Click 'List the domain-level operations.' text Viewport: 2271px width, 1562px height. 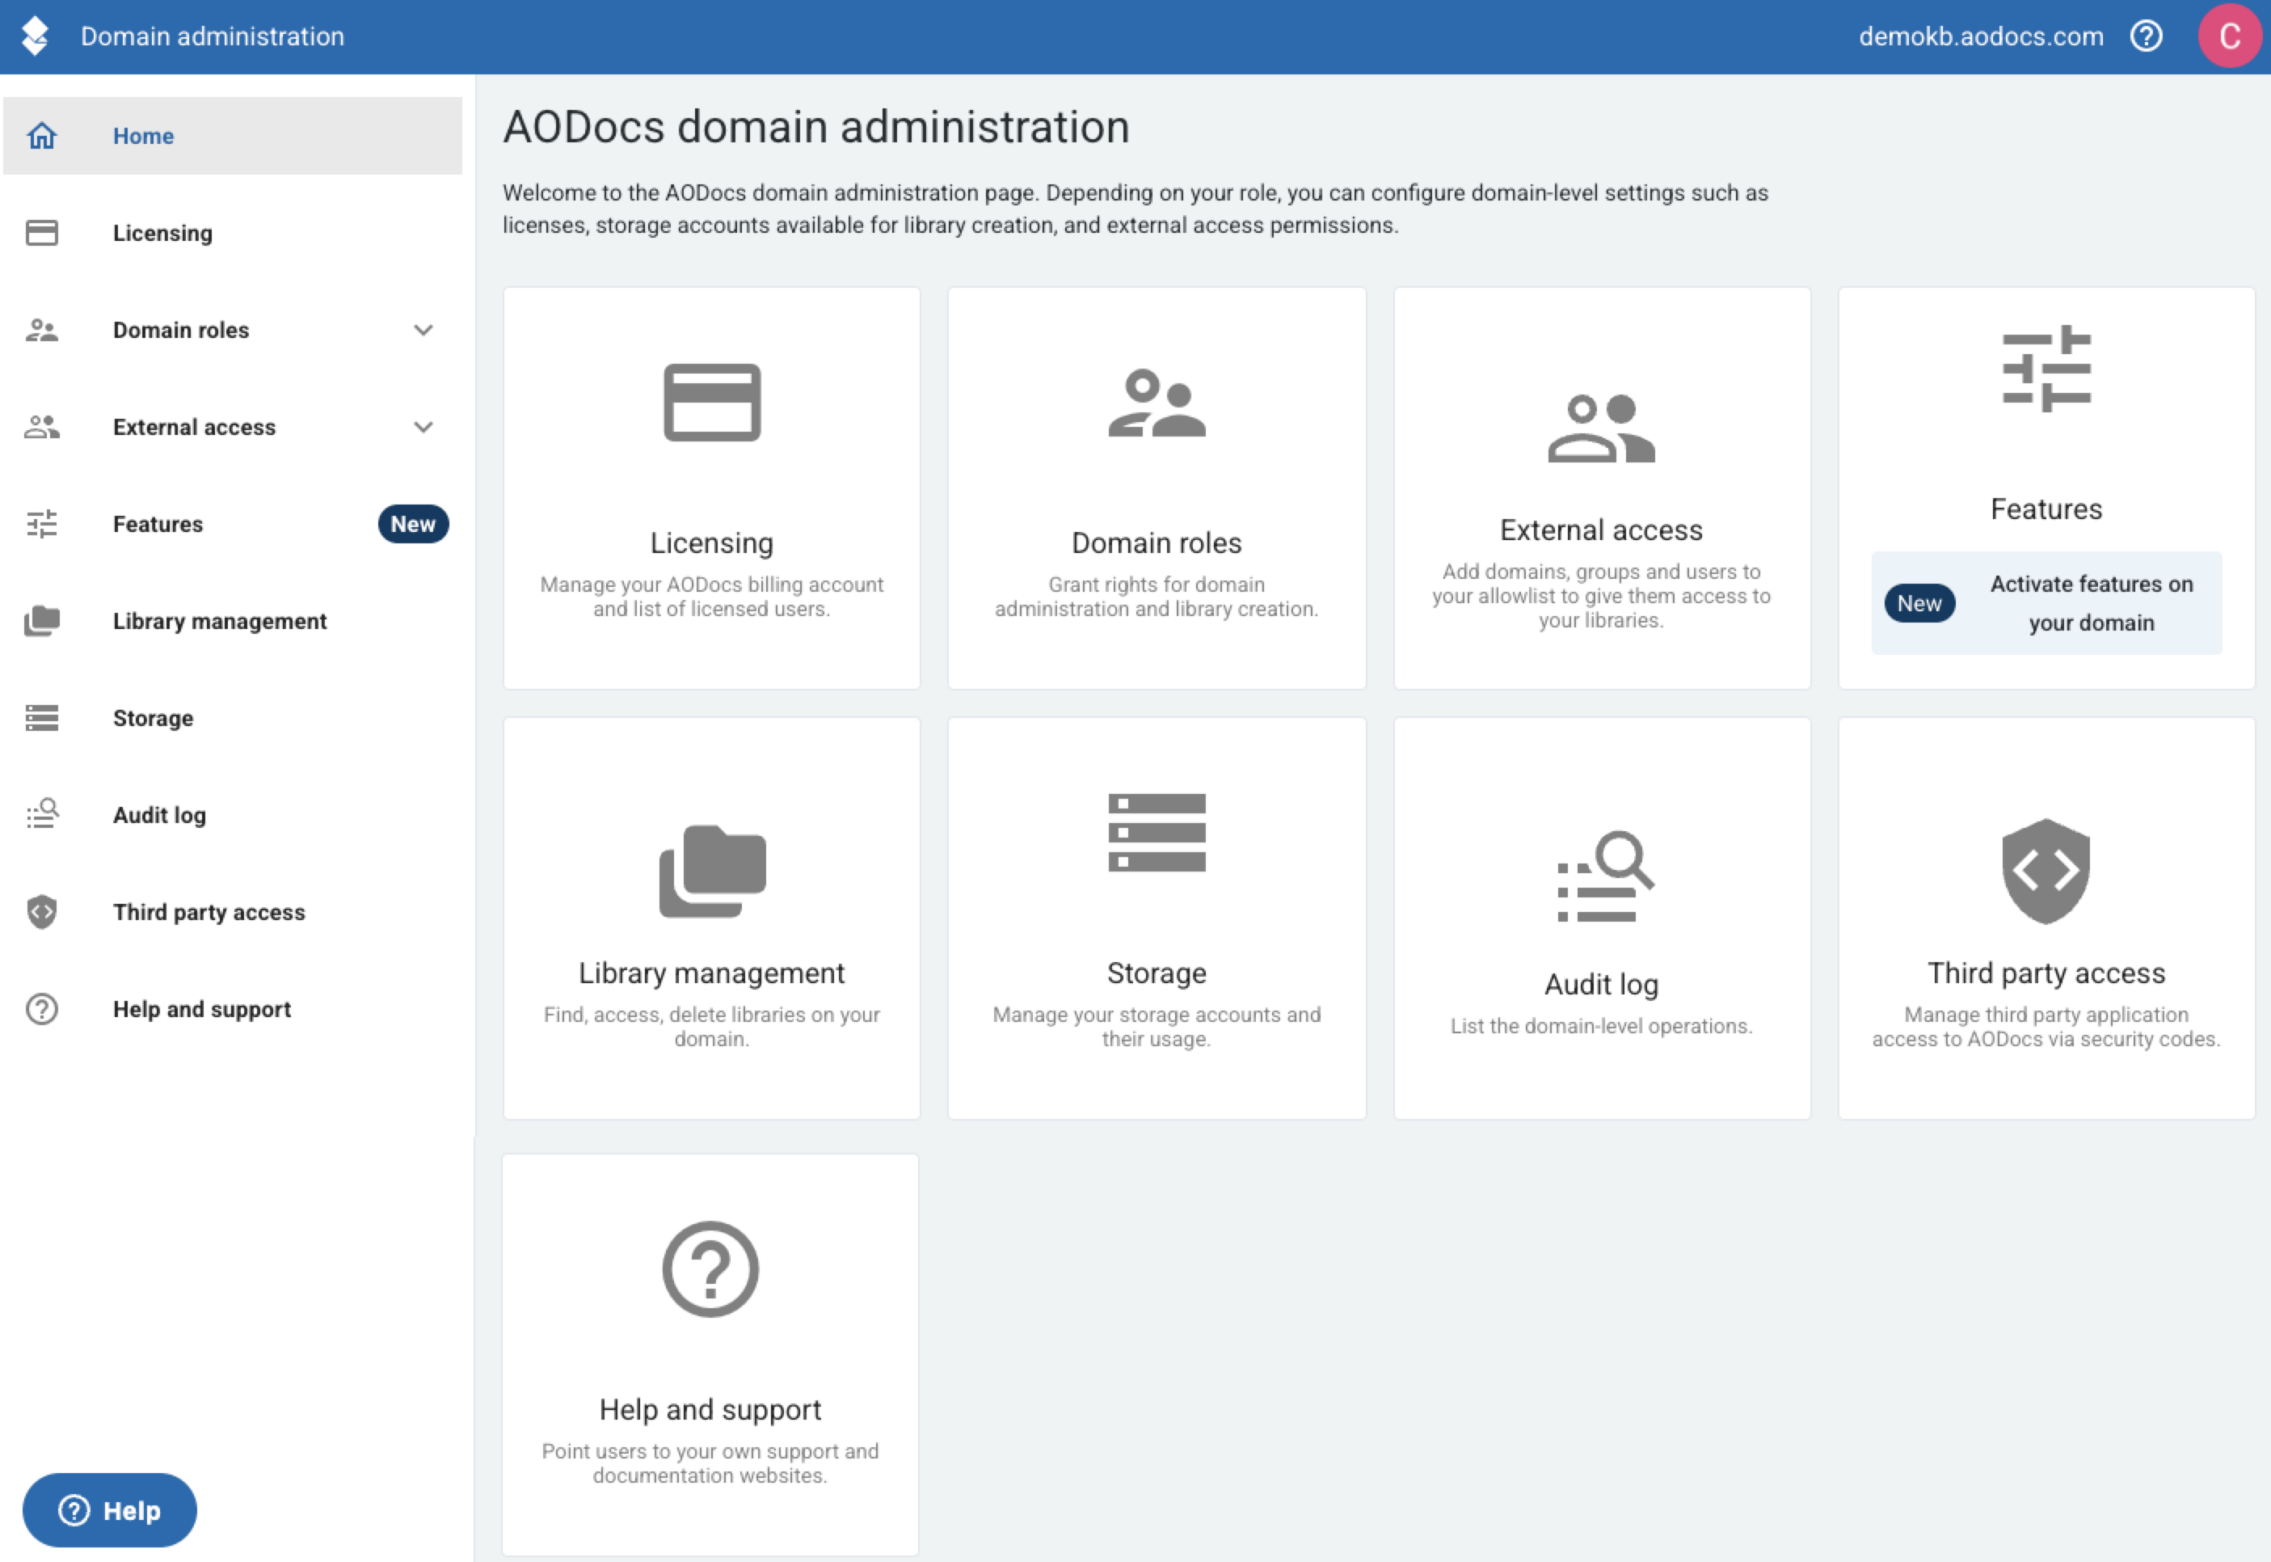click(x=1601, y=1026)
